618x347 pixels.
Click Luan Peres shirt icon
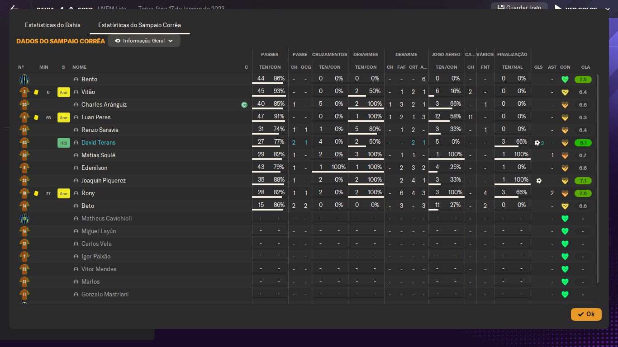pos(24,117)
